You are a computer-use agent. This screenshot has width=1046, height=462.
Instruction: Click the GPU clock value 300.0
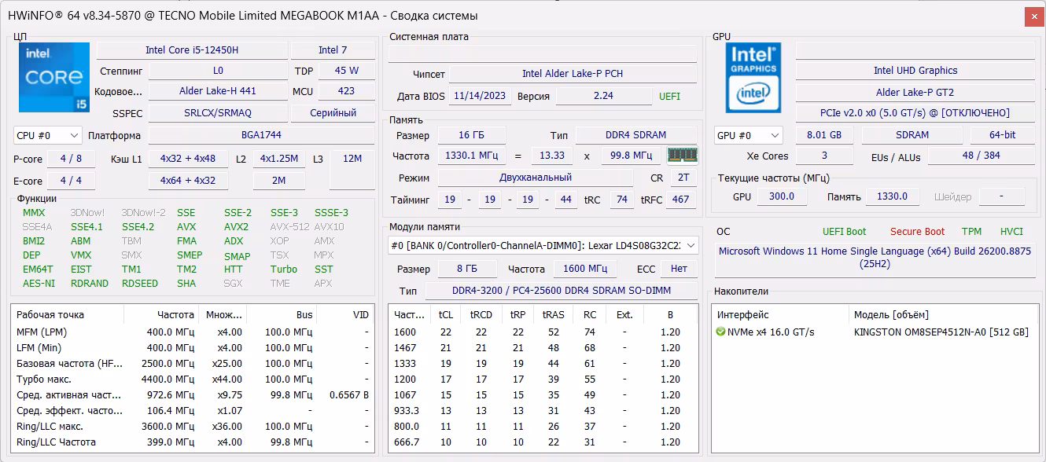tap(781, 196)
